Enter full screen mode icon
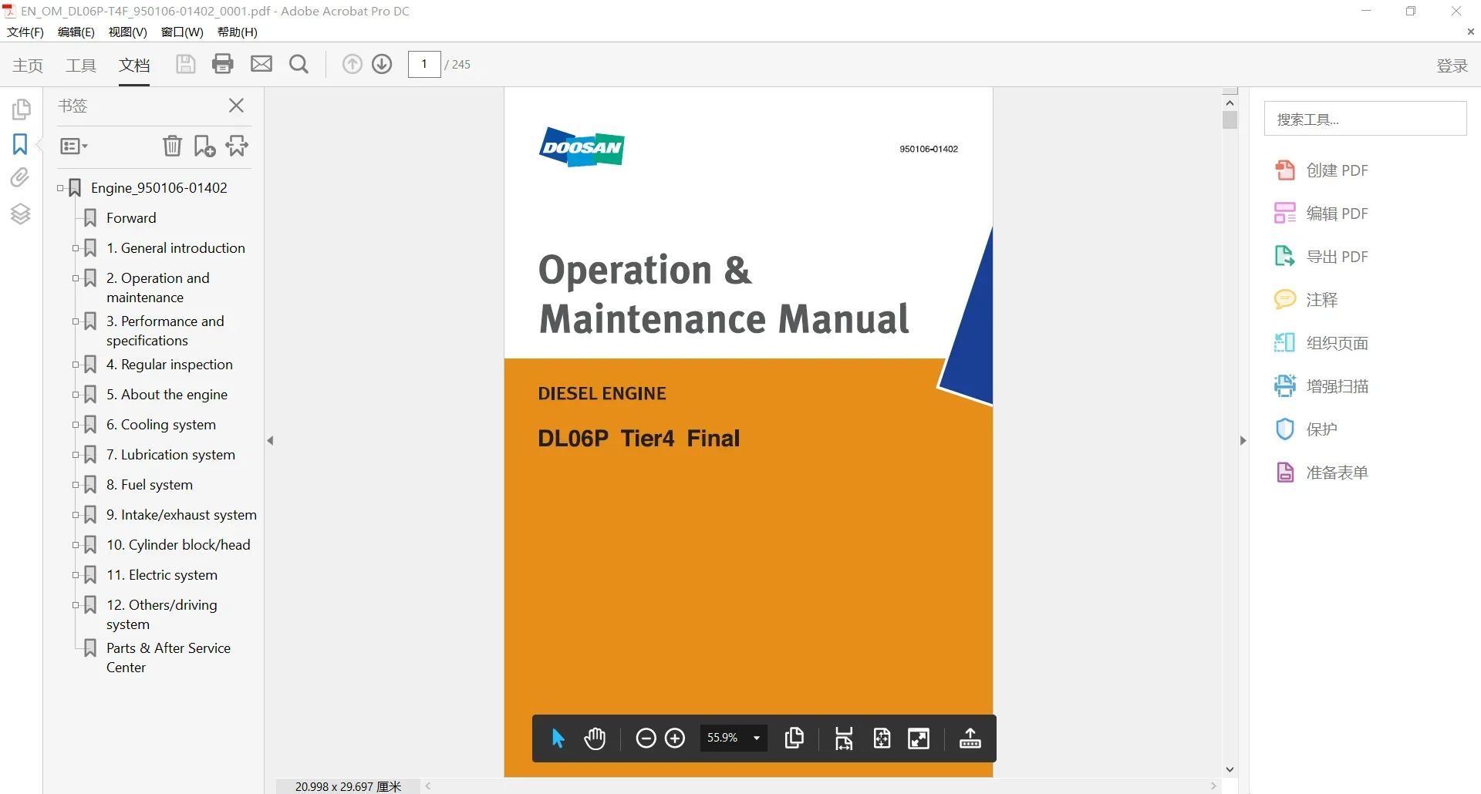 [919, 738]
